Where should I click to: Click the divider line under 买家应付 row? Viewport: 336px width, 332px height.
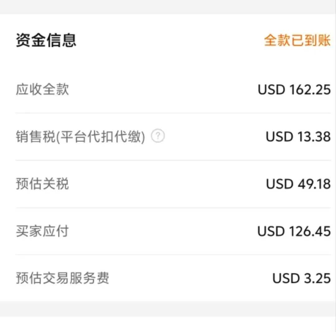pyautogui.click(x=173, y=255)
